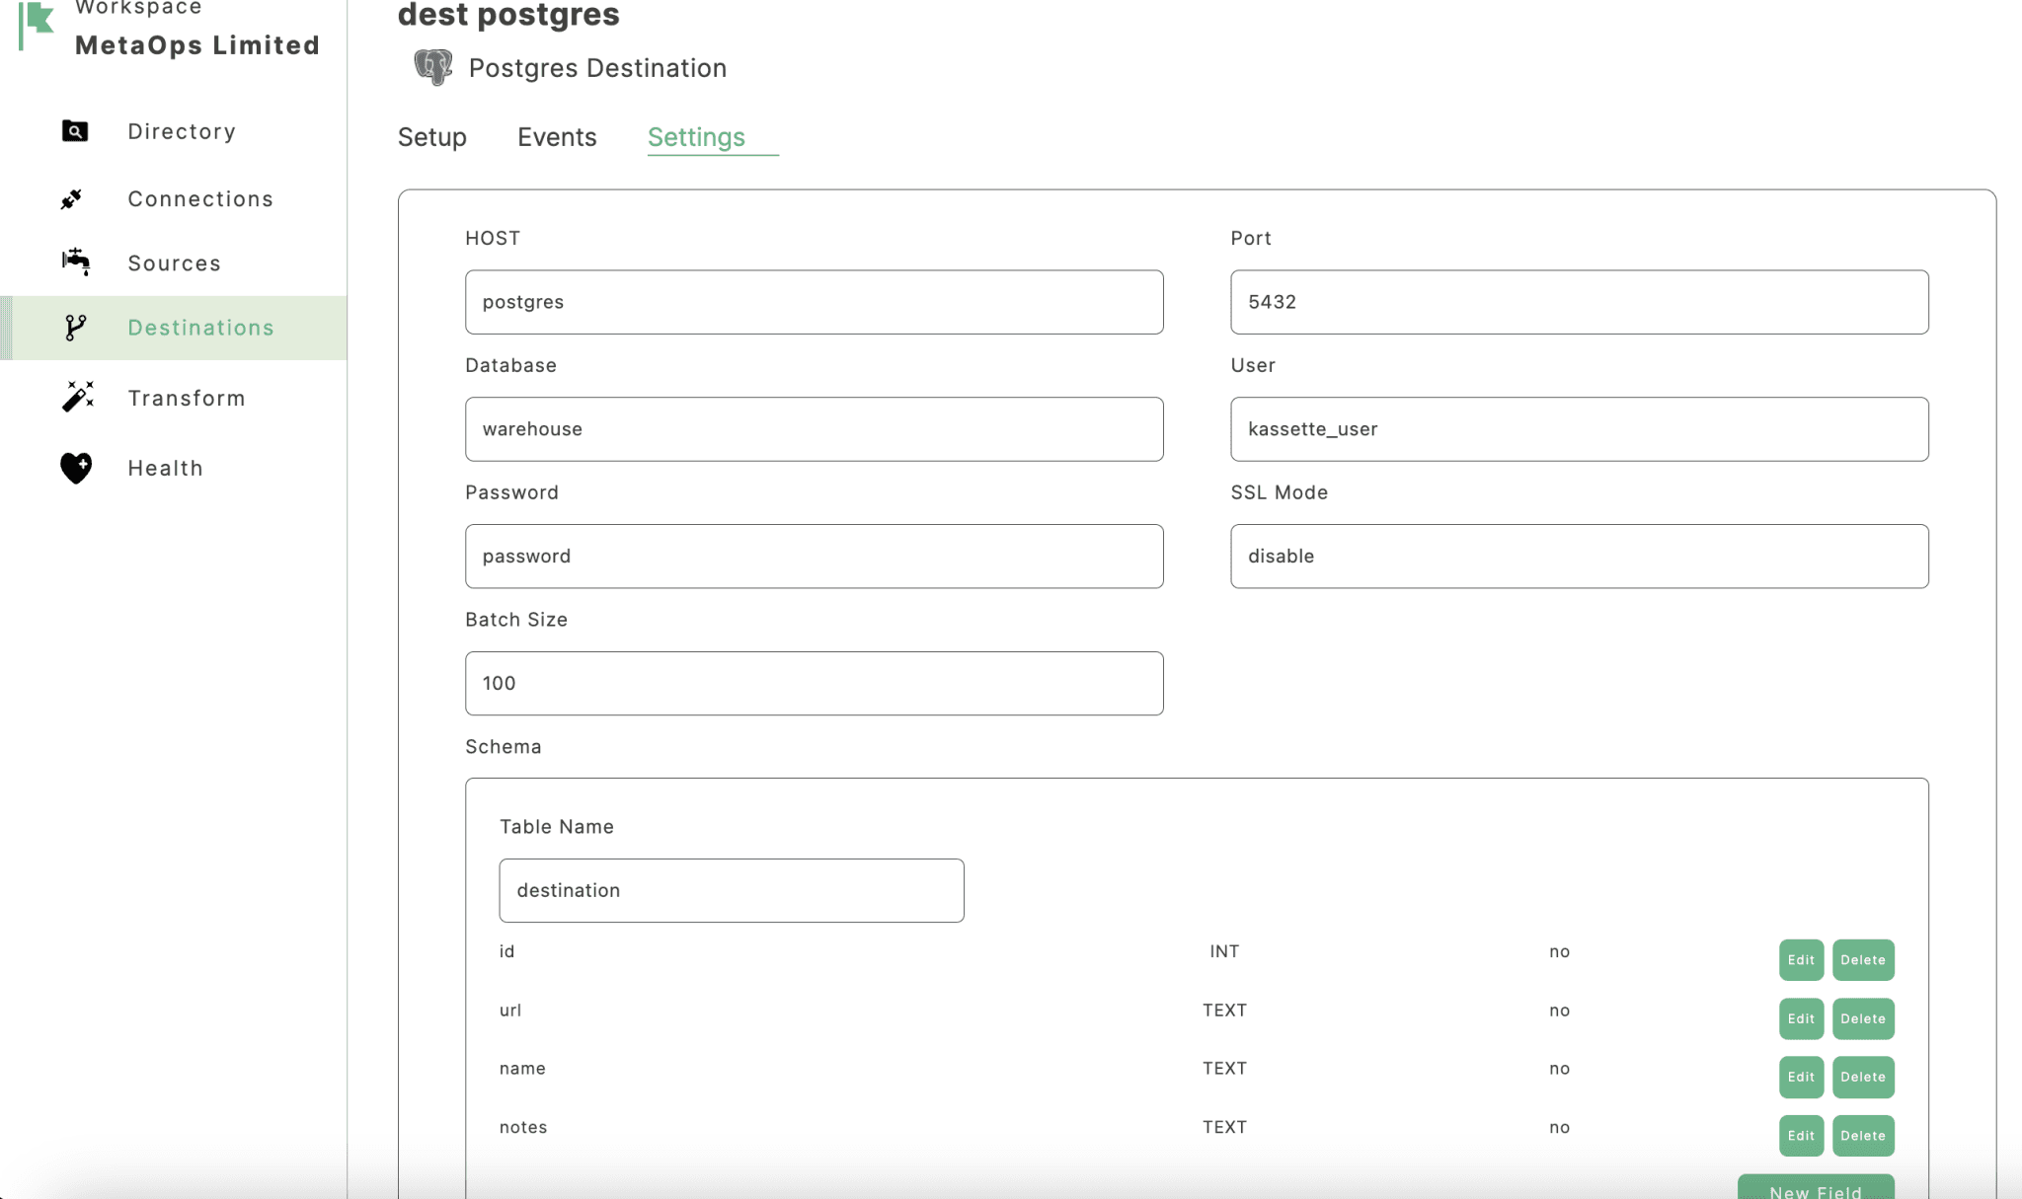
Task: Switch to the Setup tab
Action: (431, 137)
